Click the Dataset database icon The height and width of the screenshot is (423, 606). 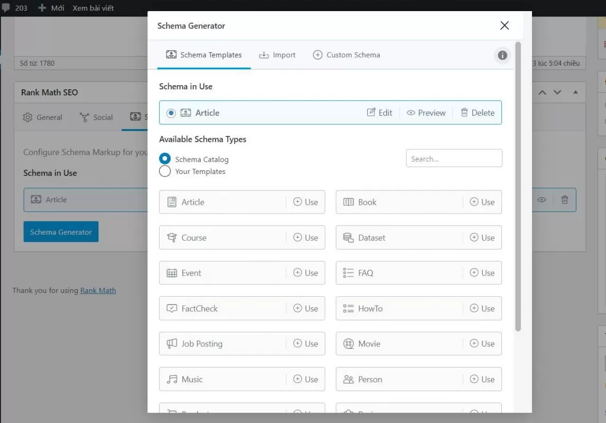pyautogui.click(x=348, y=237)
